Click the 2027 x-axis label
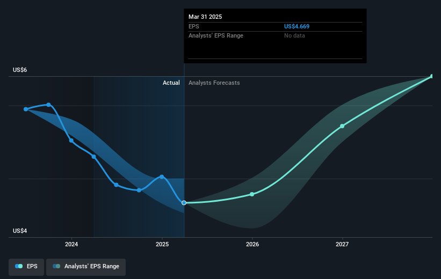Screen dimensions: 441x279 coord(342,244)
